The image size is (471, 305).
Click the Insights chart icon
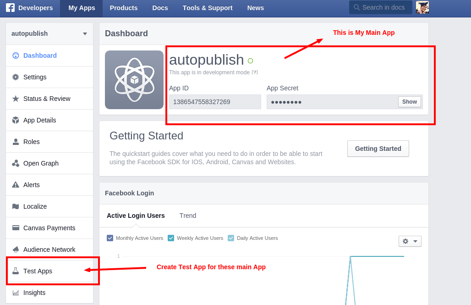[16, 293]
